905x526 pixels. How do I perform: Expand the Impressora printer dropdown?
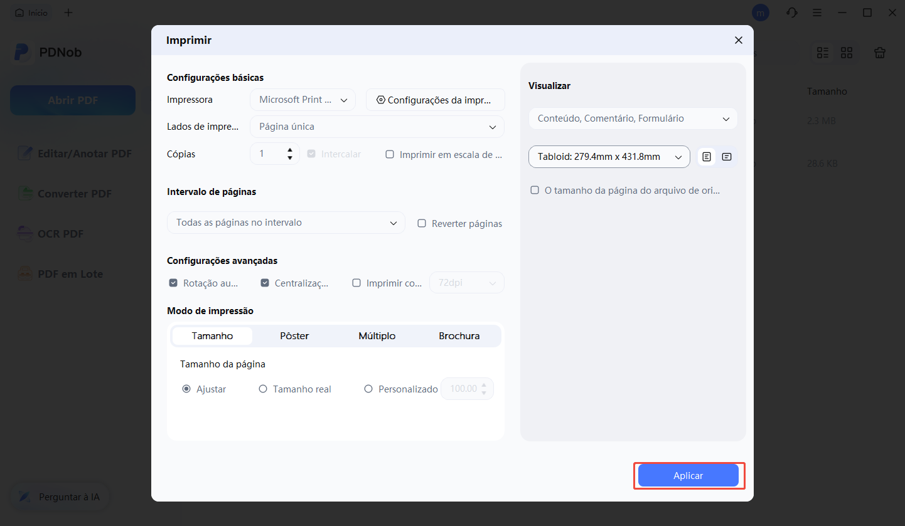coord(303,100)
